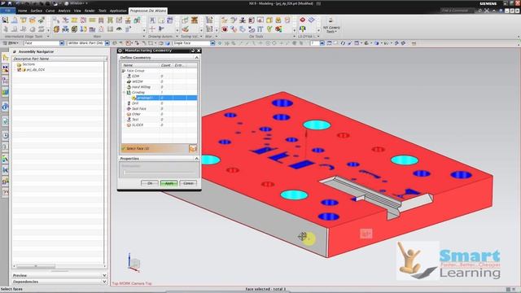The image size is (521, 293).
Task: Select the EDM row in face group
Action: click(x=160, y=76)
